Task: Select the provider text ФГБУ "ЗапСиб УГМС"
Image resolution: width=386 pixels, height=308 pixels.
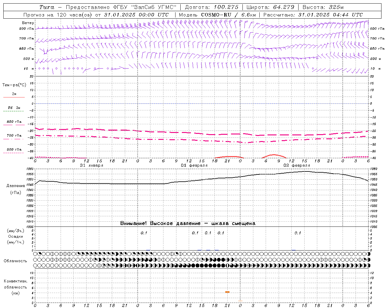Action: [145, 7]
